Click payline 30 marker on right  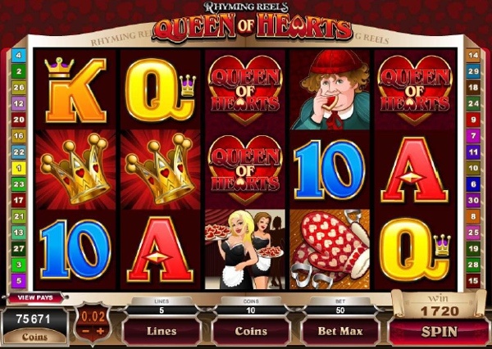pos(473,201)
